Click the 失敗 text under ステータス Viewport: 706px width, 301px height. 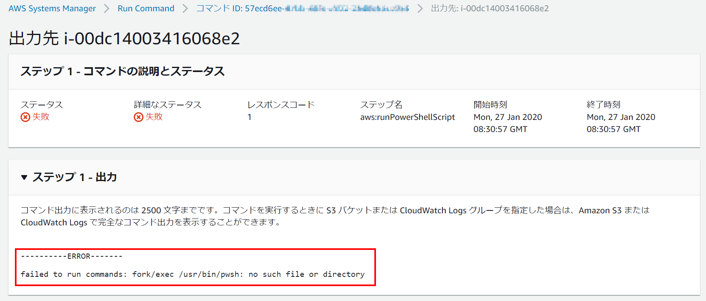tap(41, 117)
